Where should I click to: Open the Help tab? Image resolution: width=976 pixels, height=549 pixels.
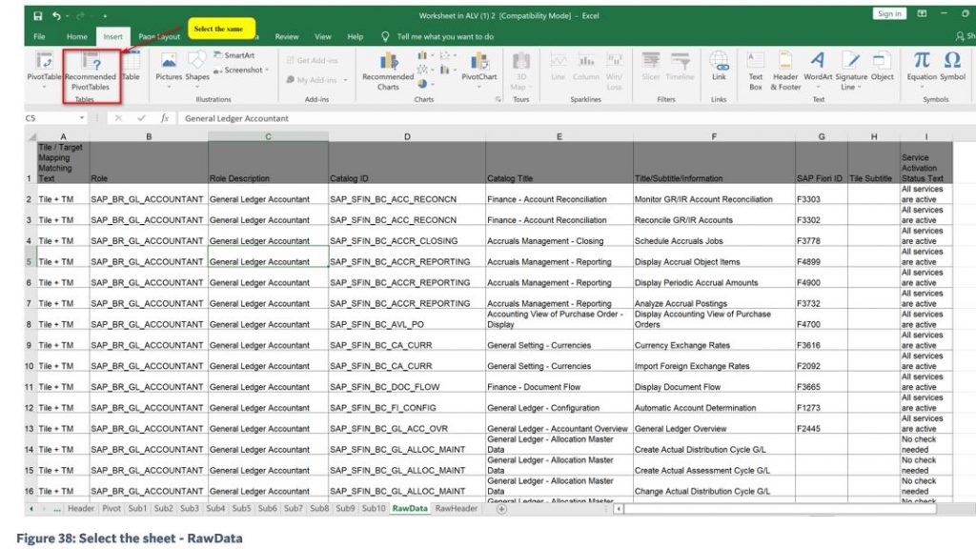click(356, 37)
